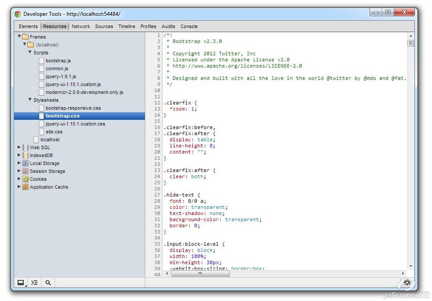Collapse the Scripts group

[30, 52]
